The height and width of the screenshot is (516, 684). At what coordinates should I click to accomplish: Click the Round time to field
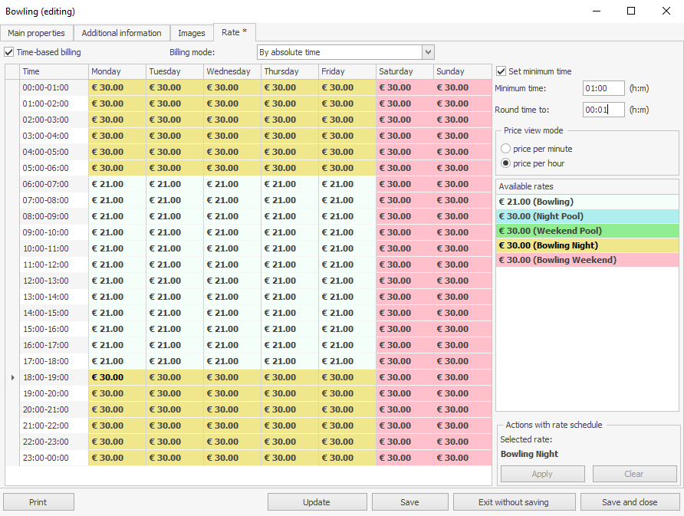(x=603, y=110)
